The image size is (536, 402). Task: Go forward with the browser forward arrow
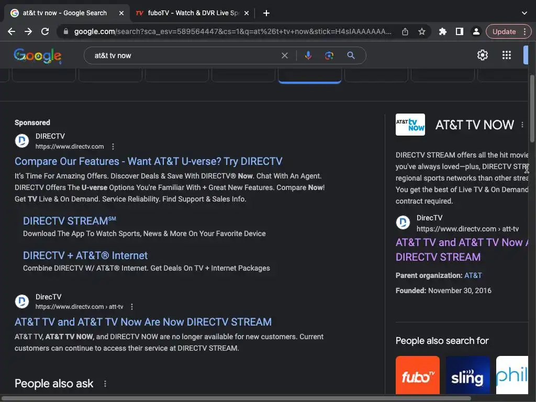tap(28, 31)
